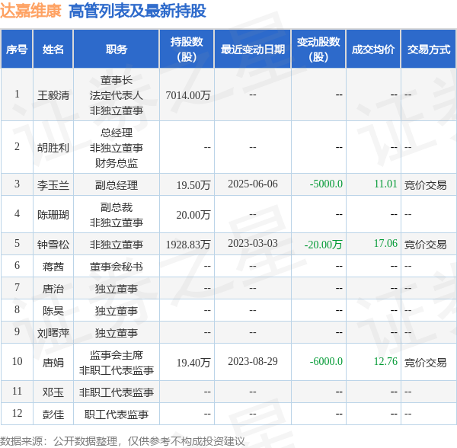Click 副总经理 position cell

point(117,185)
